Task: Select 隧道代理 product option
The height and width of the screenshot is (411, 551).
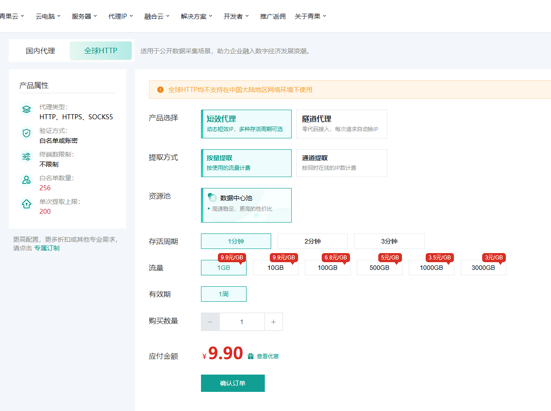Action: [342, 124]
